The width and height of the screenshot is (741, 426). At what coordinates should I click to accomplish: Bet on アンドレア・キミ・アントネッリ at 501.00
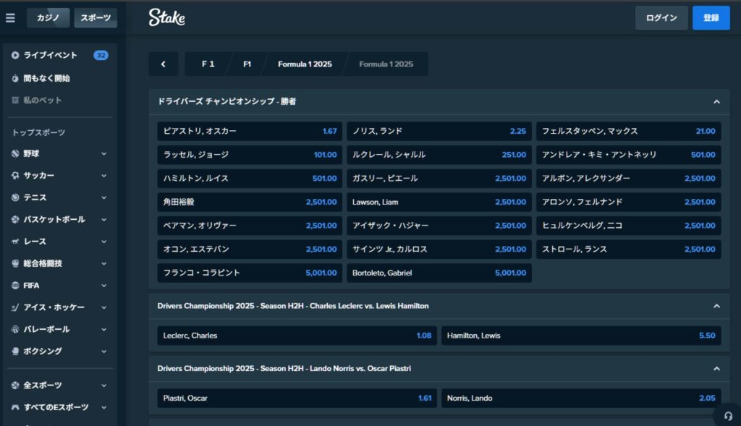(628, 155)
